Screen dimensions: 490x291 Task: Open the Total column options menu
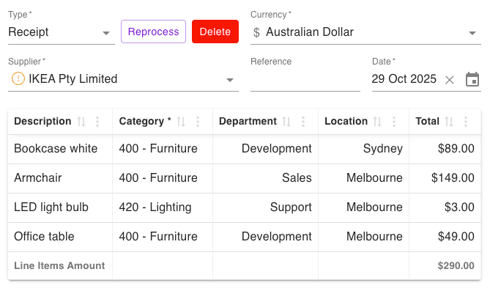466,122
